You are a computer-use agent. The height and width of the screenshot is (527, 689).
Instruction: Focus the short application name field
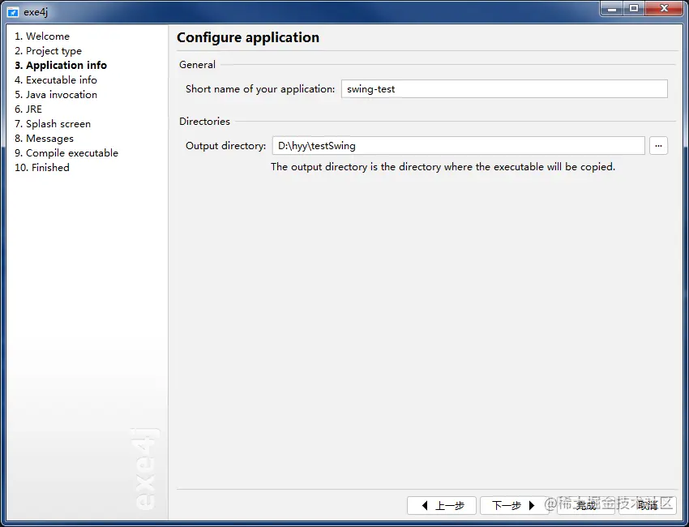tap(504, 89)
